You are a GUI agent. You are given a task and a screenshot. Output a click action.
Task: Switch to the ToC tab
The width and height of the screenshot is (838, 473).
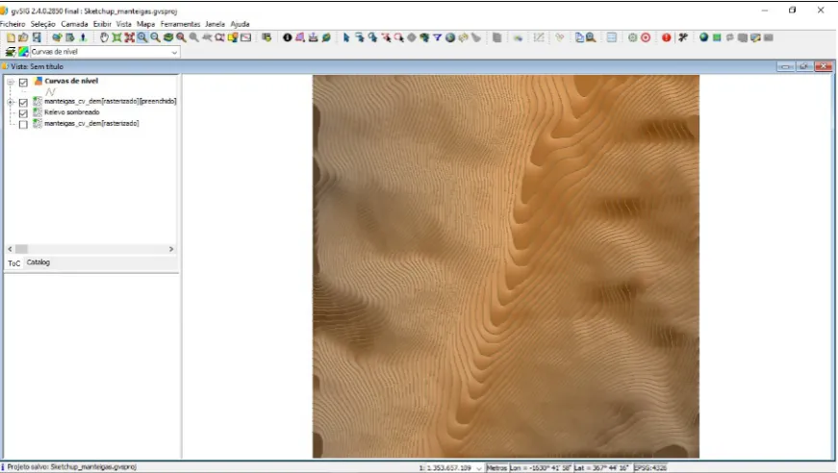(x=13, y=263)
